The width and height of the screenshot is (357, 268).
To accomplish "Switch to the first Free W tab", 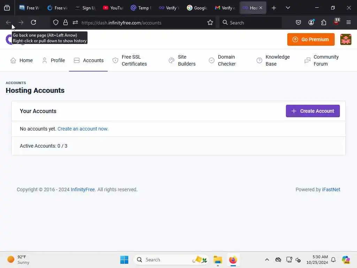I will [29, 8].
